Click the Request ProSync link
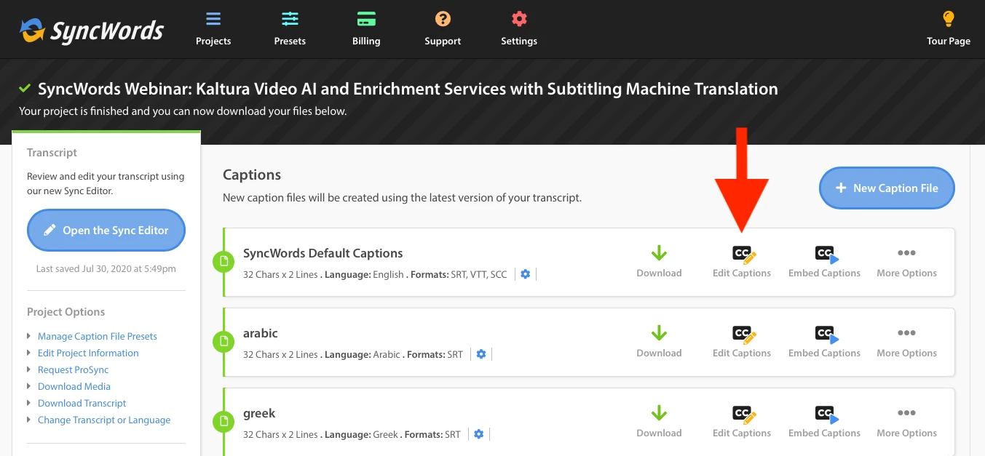The height and width of the screenshot is (456, 985). click(x=73, y=369)
